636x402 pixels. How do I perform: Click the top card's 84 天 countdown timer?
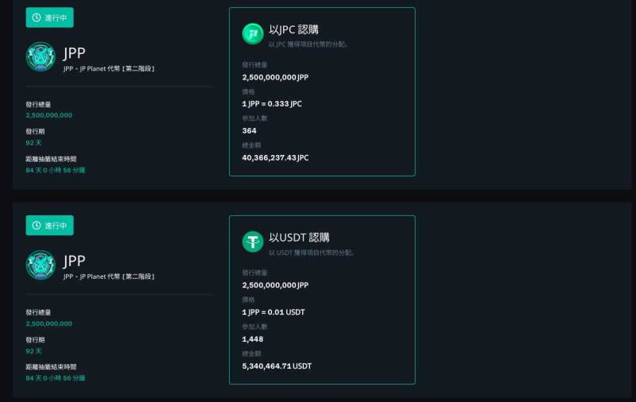pyautogui.click(x=56, y=170)
